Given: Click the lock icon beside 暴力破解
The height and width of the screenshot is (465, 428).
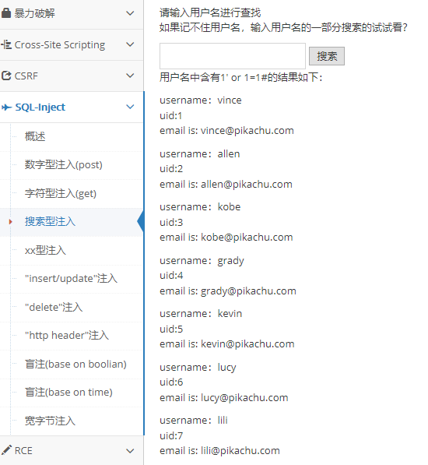Looking at the screenshot, I should pyautogui.click(x=5, y=13).
